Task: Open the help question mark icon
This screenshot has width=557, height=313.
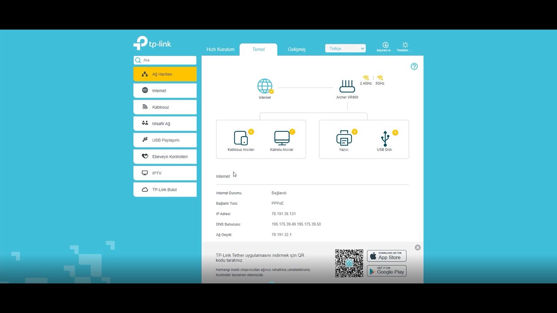Action: (x=414, y=67)
